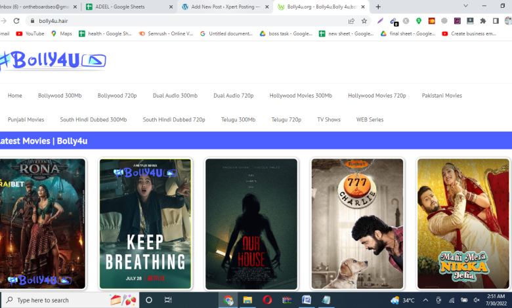This screenshot has width=512, height=308.
Task: Open a new browser tab with the plus icon
Action: coord(378,7)
